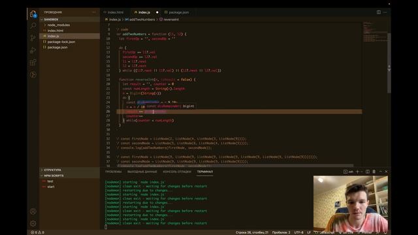This screenshot has height=235, width=418.
Task: Click the unsaved dot on index.js tab
Action: coord(157,12)
